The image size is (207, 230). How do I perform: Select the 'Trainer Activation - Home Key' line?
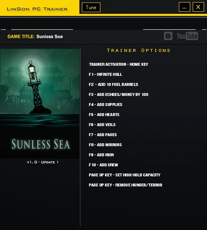[118, 65]
